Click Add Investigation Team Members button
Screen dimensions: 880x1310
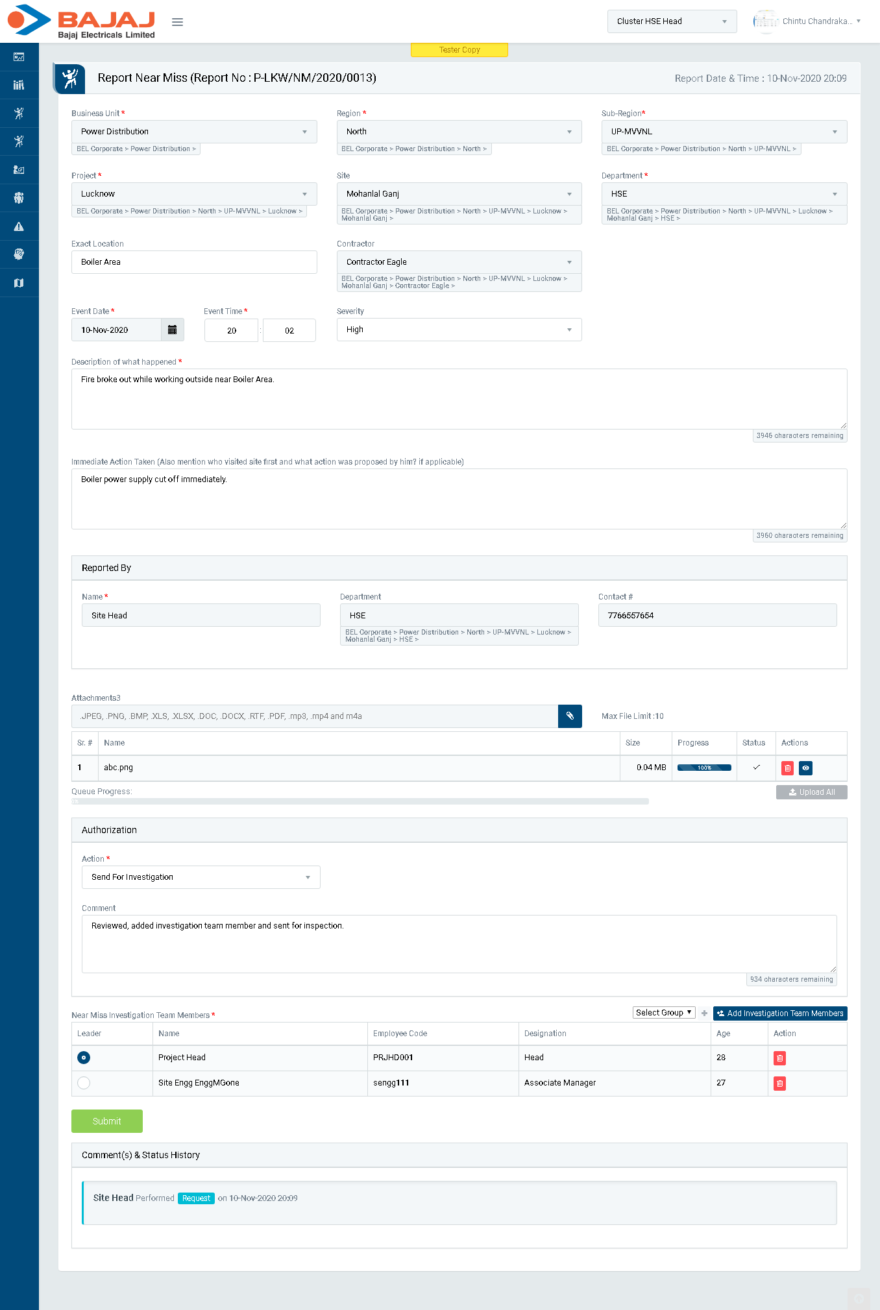click(779, 1013)
